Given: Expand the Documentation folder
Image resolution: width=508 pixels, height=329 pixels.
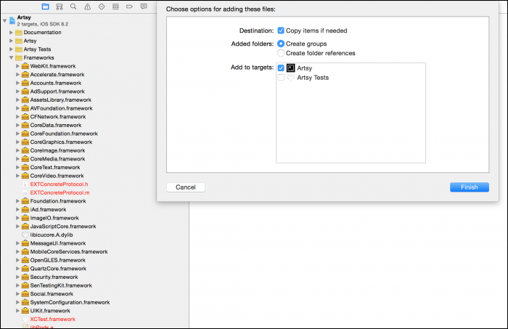Looking at the screenshot, I should point(11,33).
